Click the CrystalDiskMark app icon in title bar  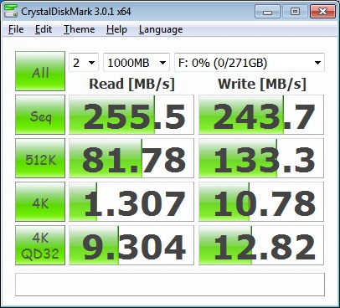click(x=11, y=11)
